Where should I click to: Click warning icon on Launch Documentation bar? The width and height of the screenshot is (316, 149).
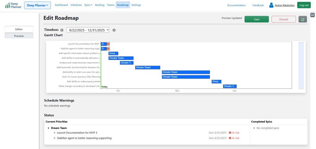(108, 44)
